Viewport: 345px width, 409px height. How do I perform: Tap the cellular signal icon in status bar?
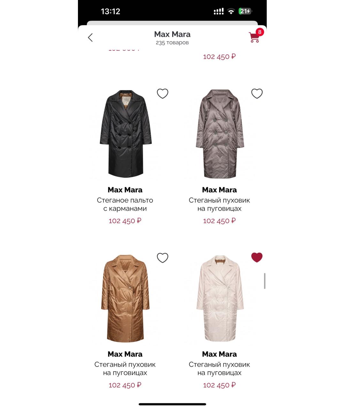218,12
